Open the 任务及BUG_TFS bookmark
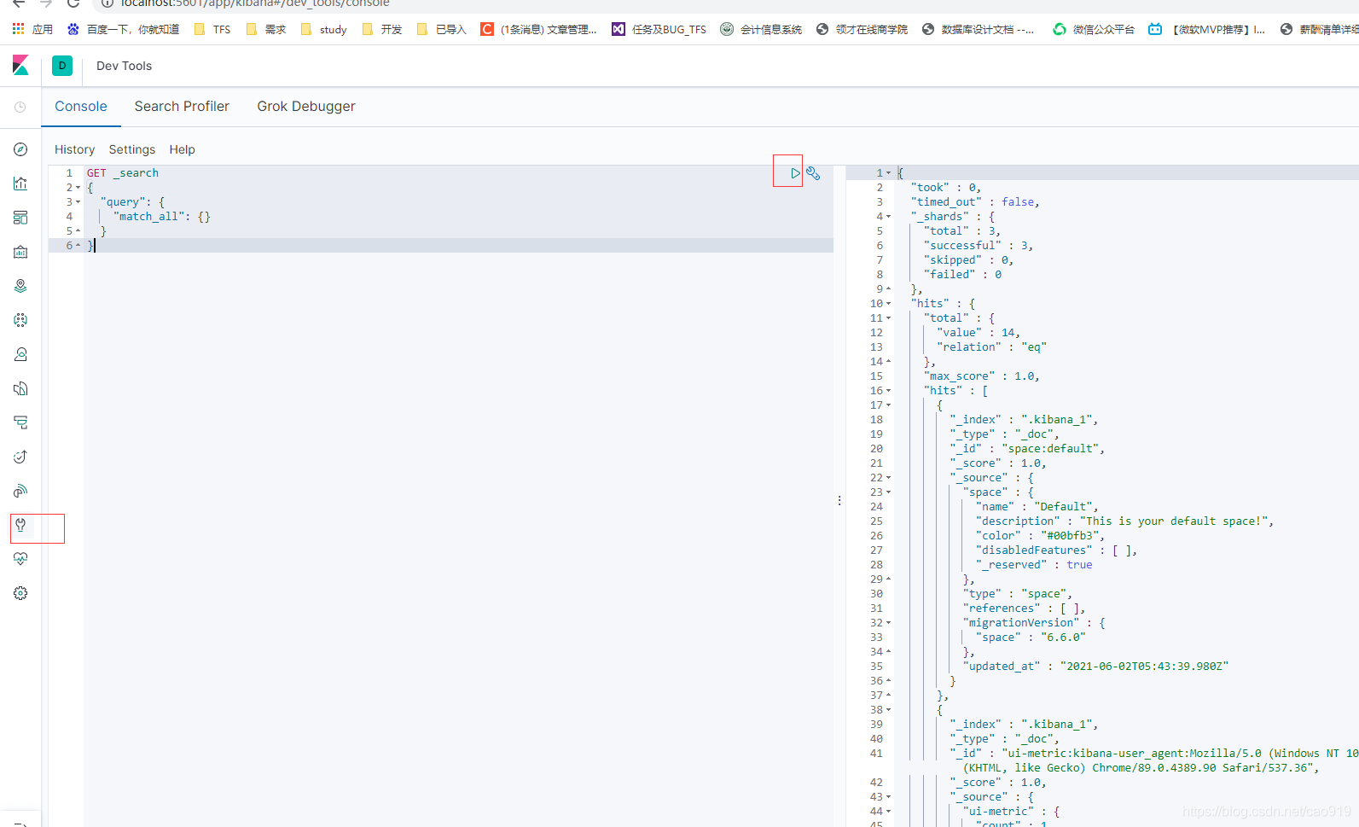This screenshot has width=1359, height=827. click(659, 29)
